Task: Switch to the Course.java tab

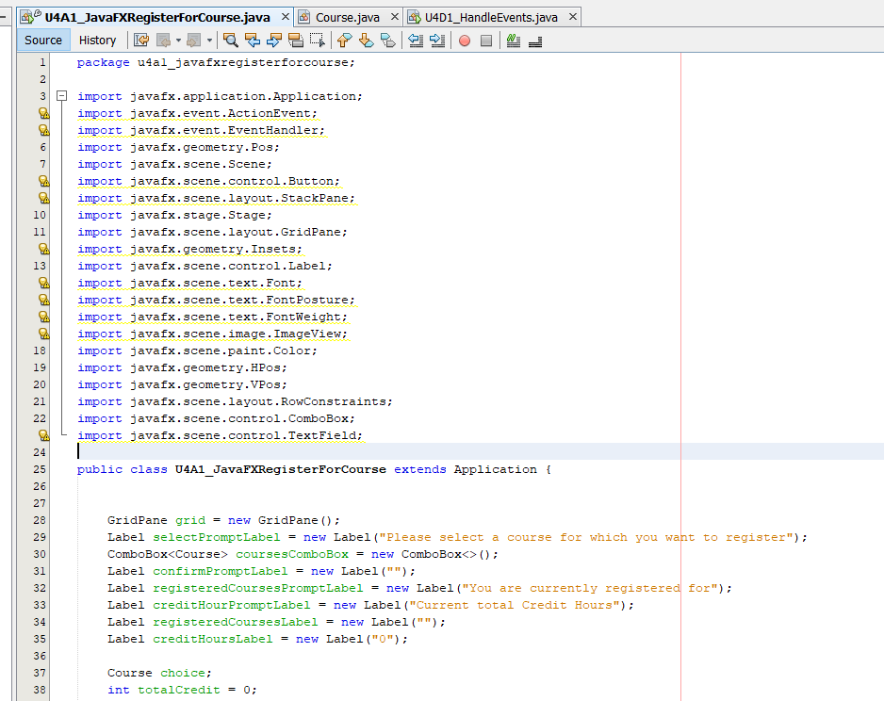Action: pos(349,16)
